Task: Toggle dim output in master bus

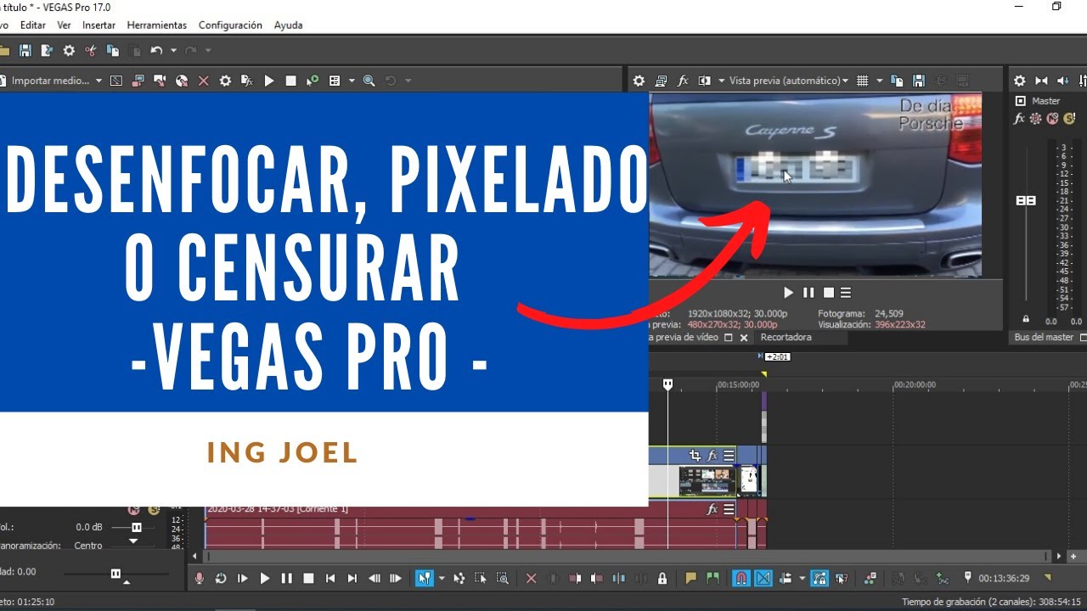Action: click(x=1062, y=81)
